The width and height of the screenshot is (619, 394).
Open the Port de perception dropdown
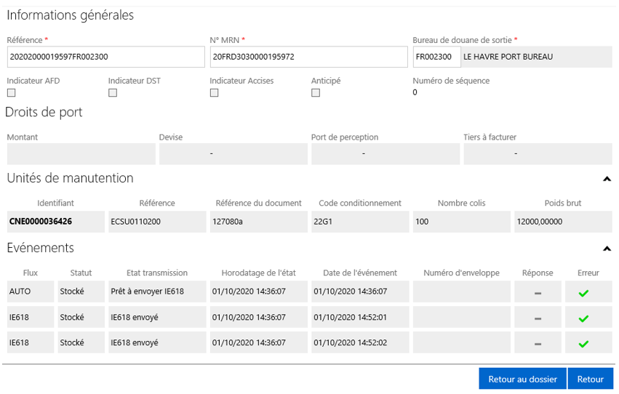(386, 154)
